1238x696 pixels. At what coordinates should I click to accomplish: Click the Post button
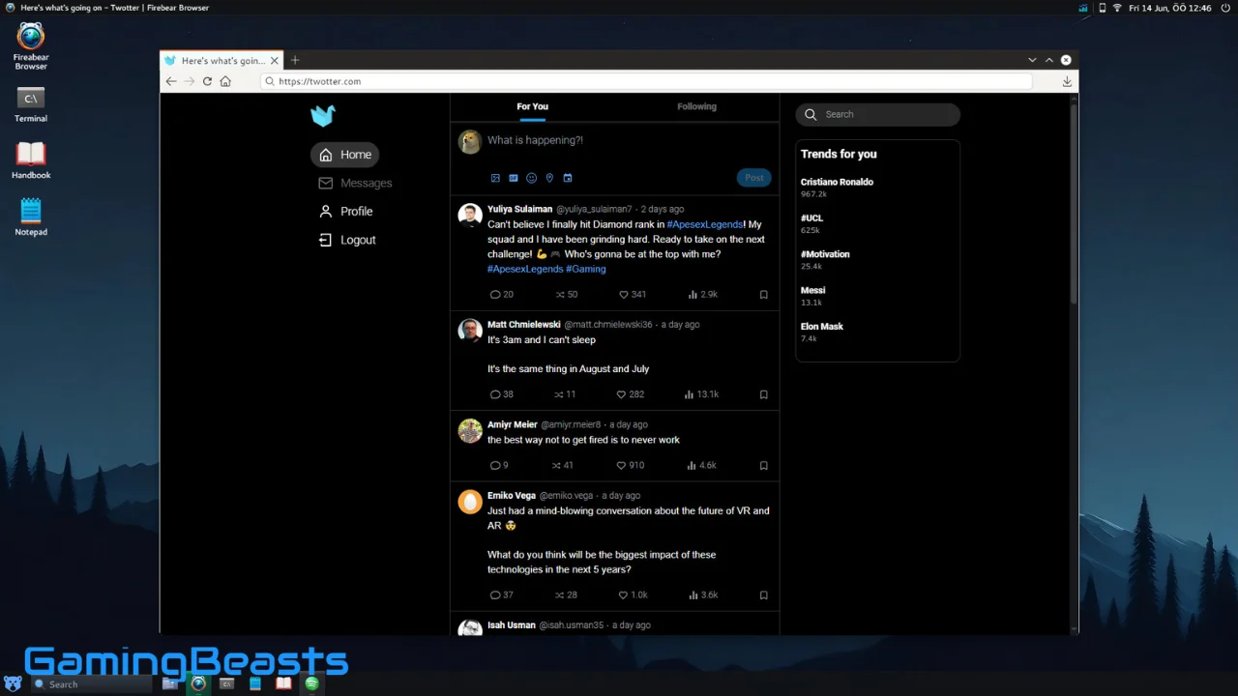tap(754, 178)
